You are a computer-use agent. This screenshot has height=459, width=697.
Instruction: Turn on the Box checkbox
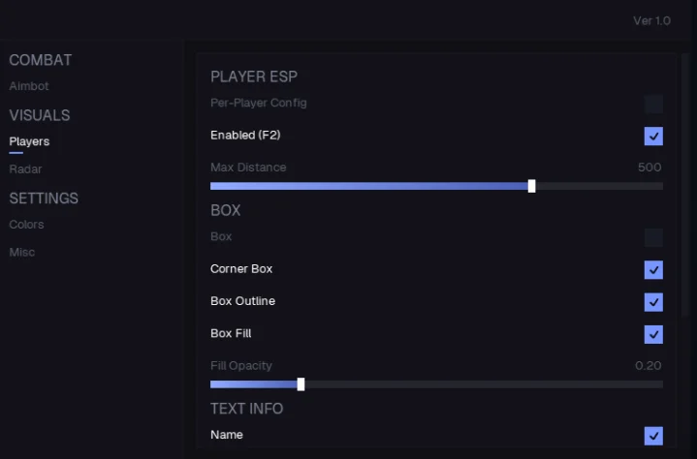tap(653, 237)
